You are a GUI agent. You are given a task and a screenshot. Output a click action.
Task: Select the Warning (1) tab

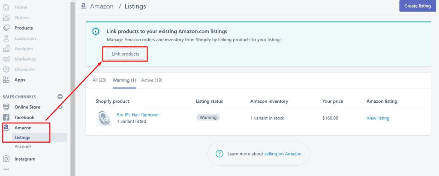click(x=124, y=80)
